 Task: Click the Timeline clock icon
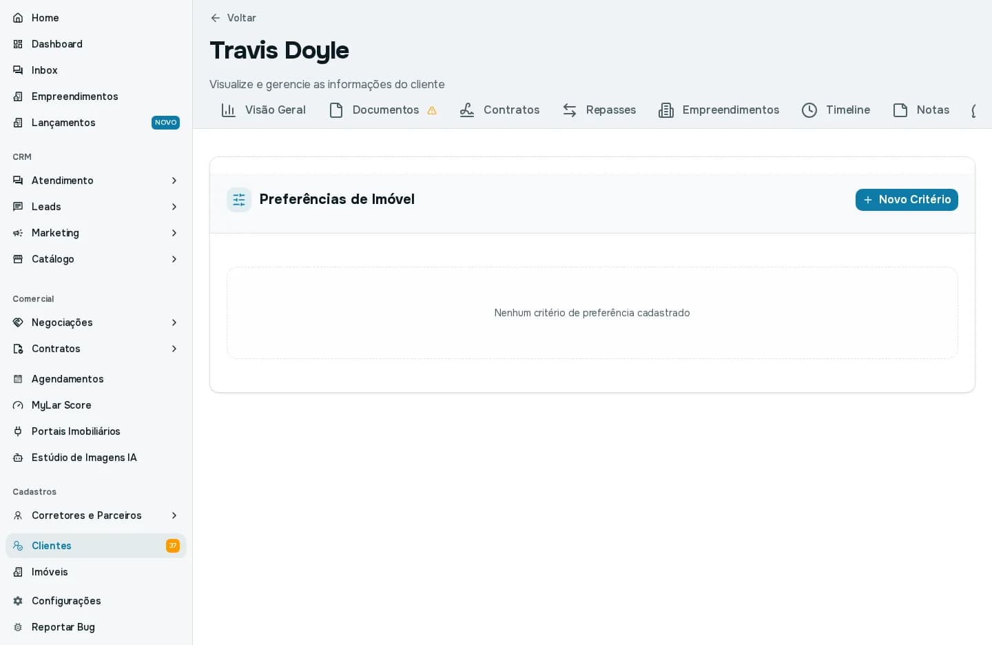coord(809,110)
